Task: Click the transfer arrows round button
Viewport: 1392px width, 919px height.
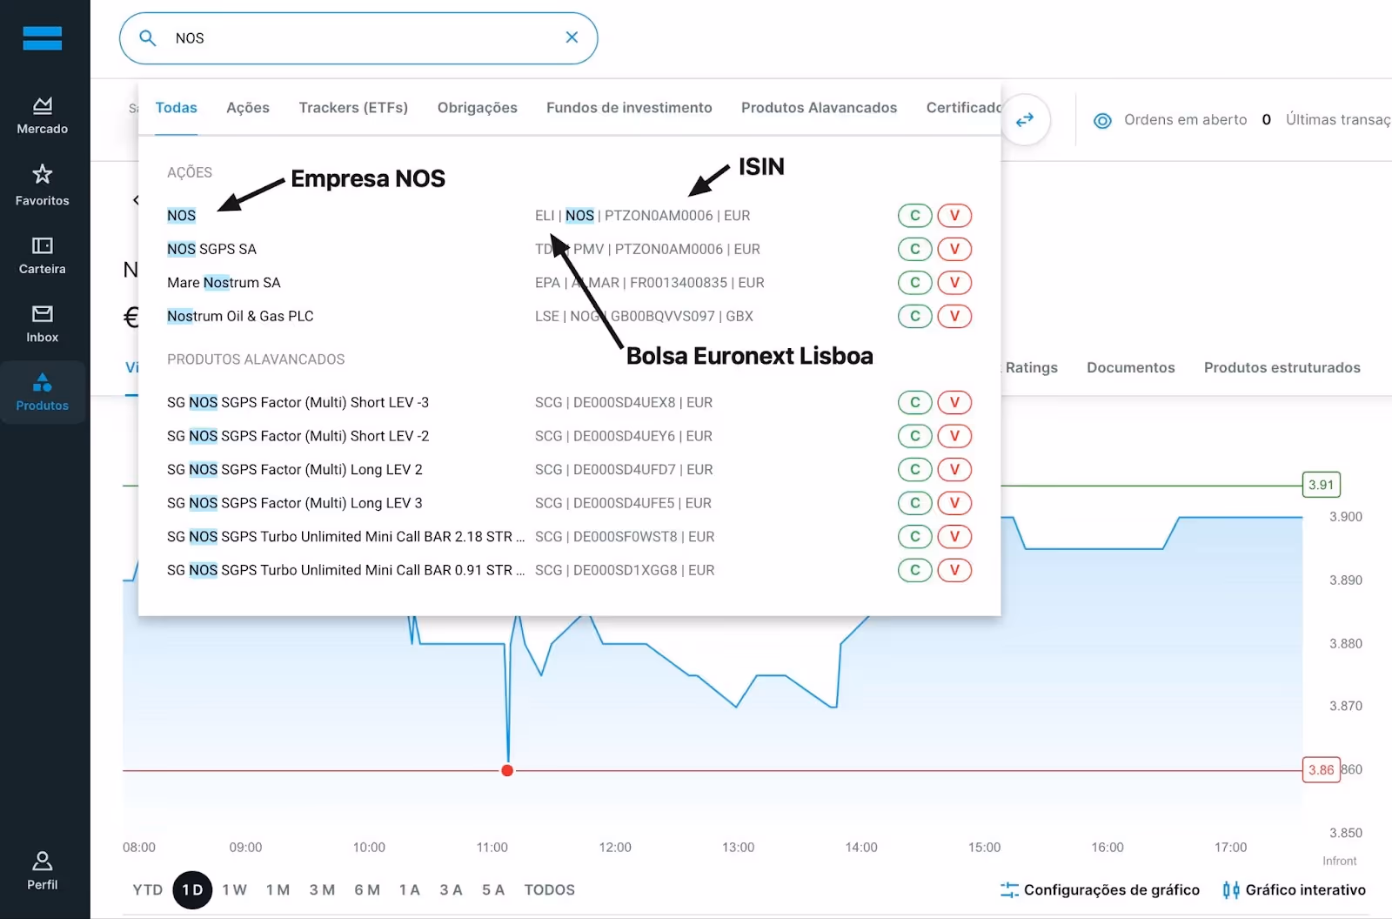Action: [1025, 119]
